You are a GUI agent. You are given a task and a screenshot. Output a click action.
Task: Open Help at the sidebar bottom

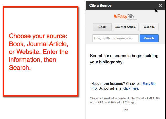125,110
